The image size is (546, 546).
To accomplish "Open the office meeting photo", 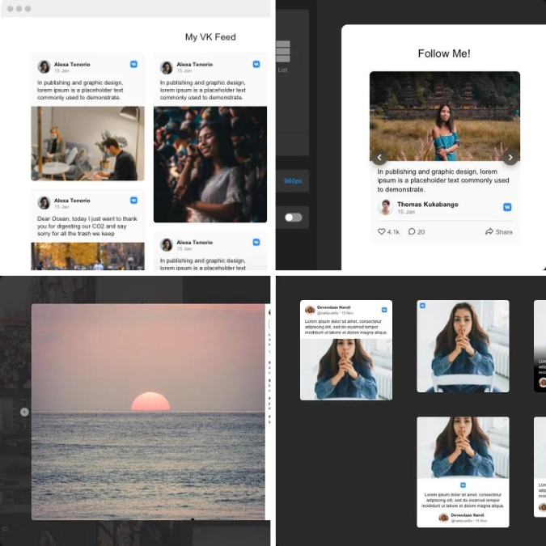I will 87,143.
